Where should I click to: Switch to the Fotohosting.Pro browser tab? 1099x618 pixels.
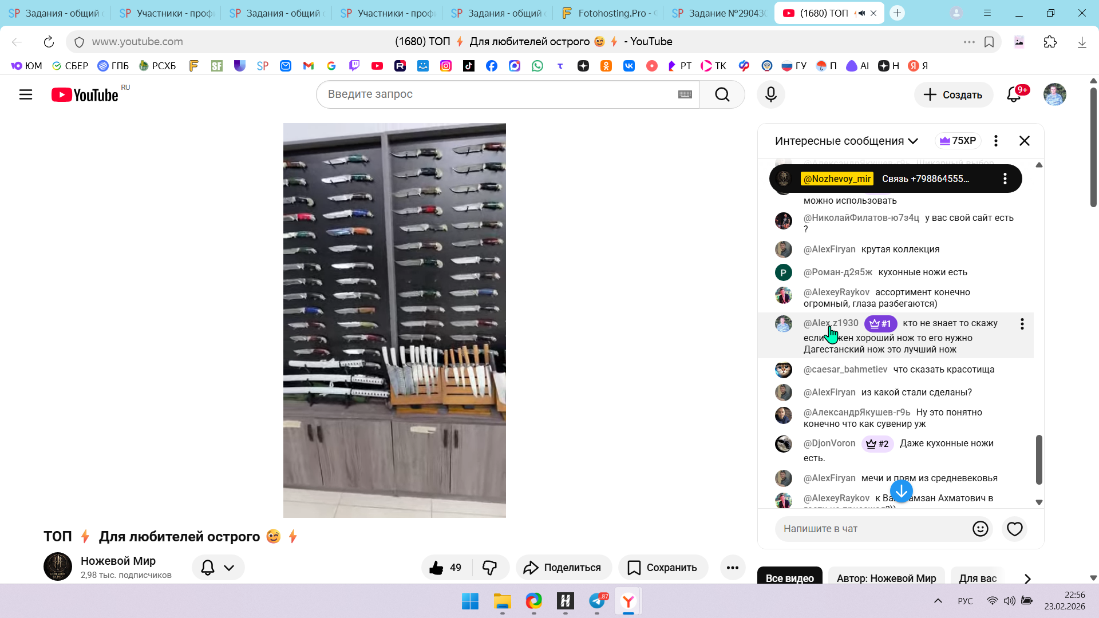[x=610, y=13]
